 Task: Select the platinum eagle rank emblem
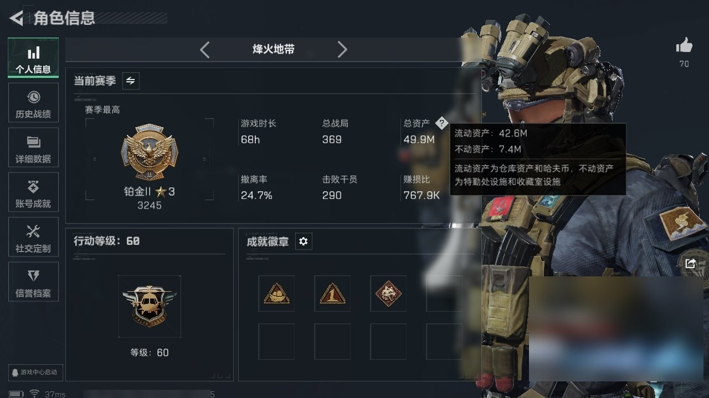[150, 153]
